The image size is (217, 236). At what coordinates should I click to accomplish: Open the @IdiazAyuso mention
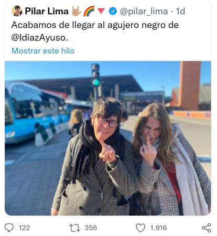click(40, 38)
